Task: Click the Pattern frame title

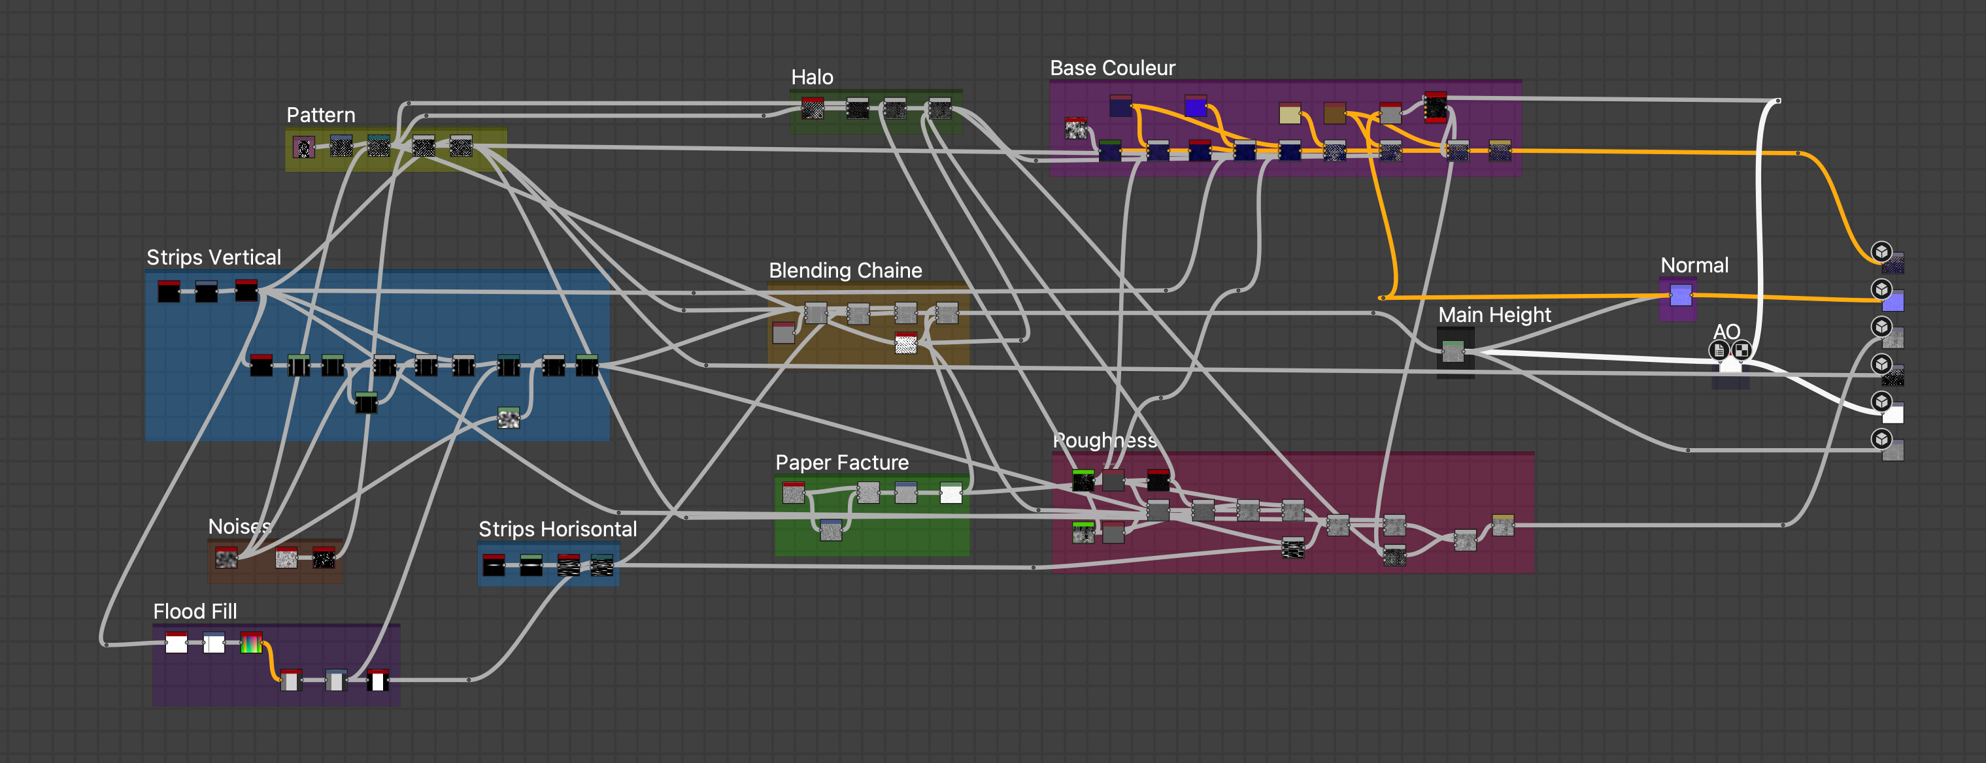Action: point(321,116)
